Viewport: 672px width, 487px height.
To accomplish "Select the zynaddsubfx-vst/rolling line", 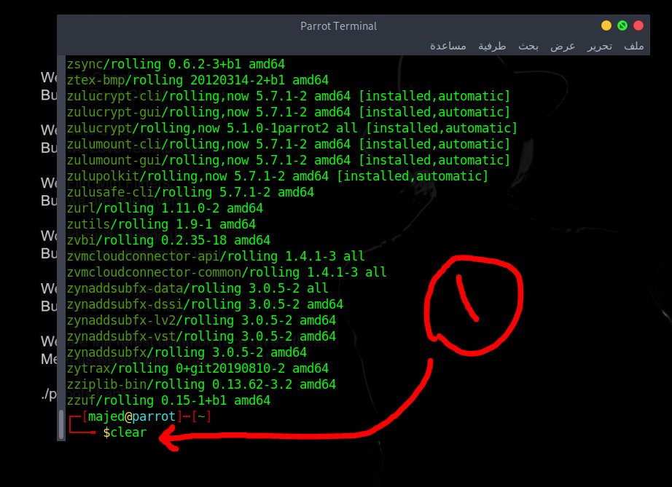I will click(x=201, y=336).
